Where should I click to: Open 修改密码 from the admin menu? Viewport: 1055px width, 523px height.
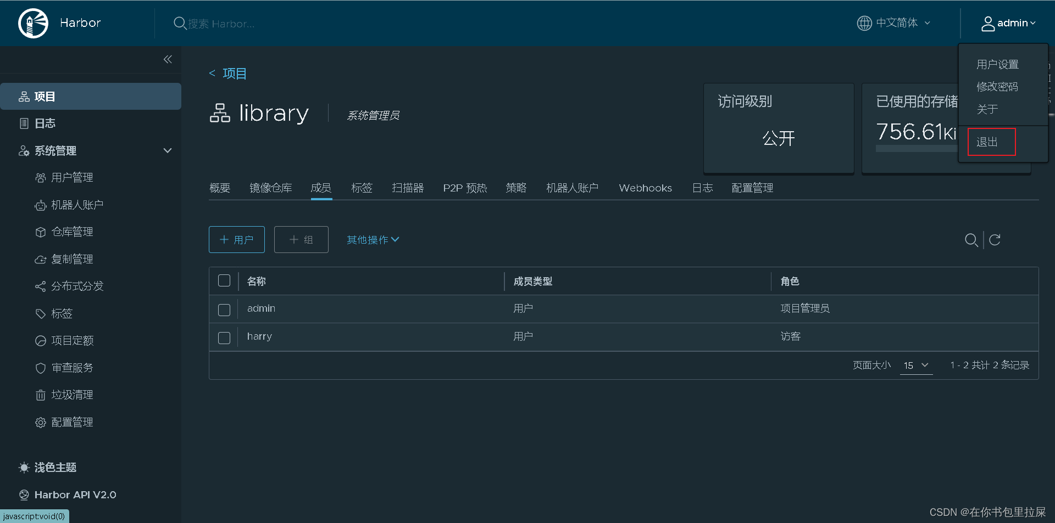coord(997,86)
